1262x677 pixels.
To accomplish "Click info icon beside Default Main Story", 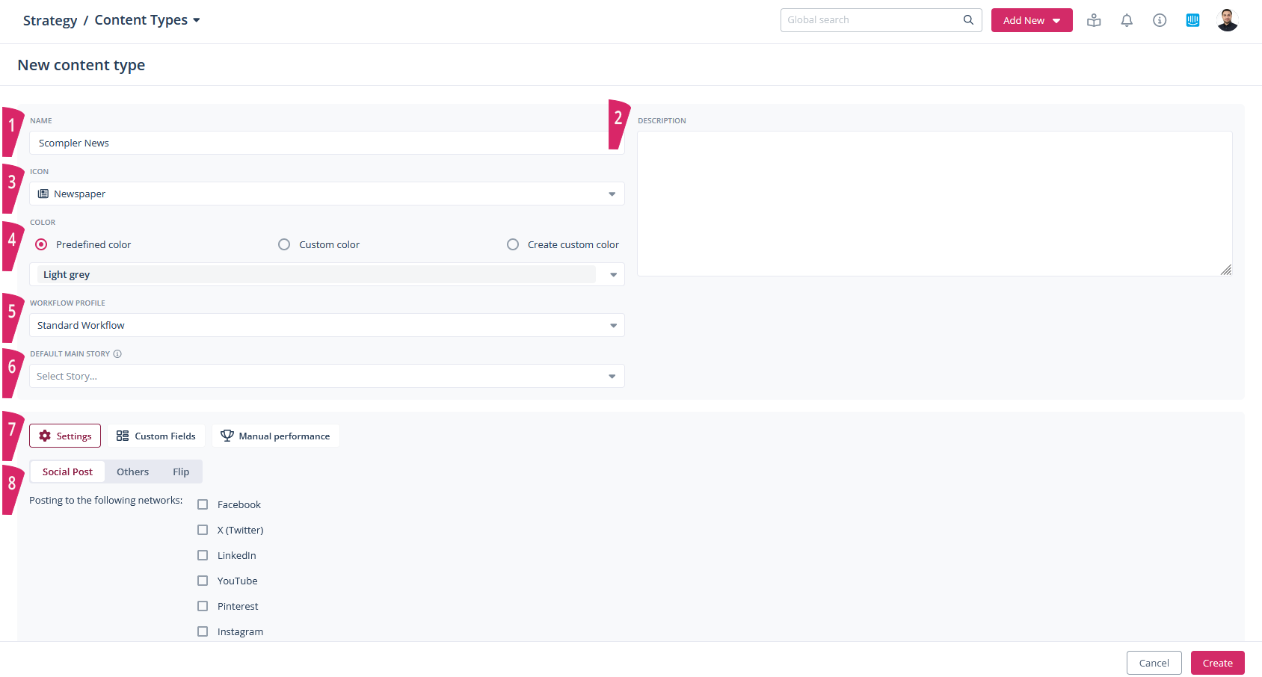I will [x=117, y=354].
